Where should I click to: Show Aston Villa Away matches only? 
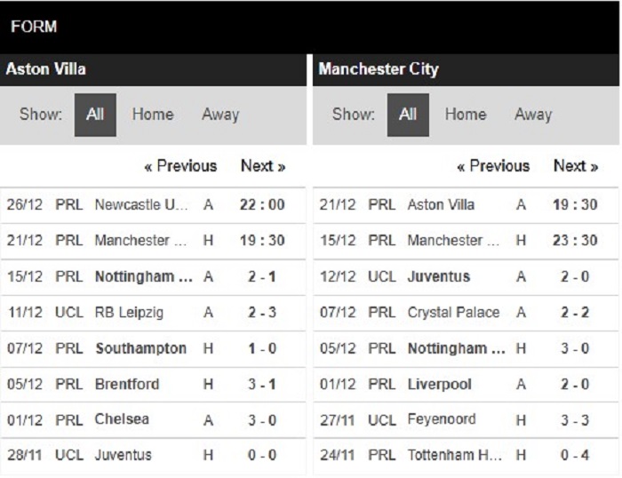click(x=220, y=115)
